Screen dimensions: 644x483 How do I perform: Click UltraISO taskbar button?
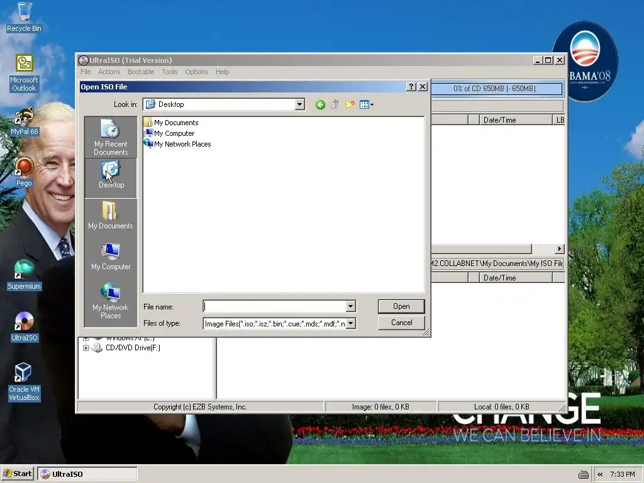[87, 474]
